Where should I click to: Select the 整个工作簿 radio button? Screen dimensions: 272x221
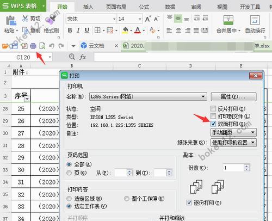coord(127,199)
